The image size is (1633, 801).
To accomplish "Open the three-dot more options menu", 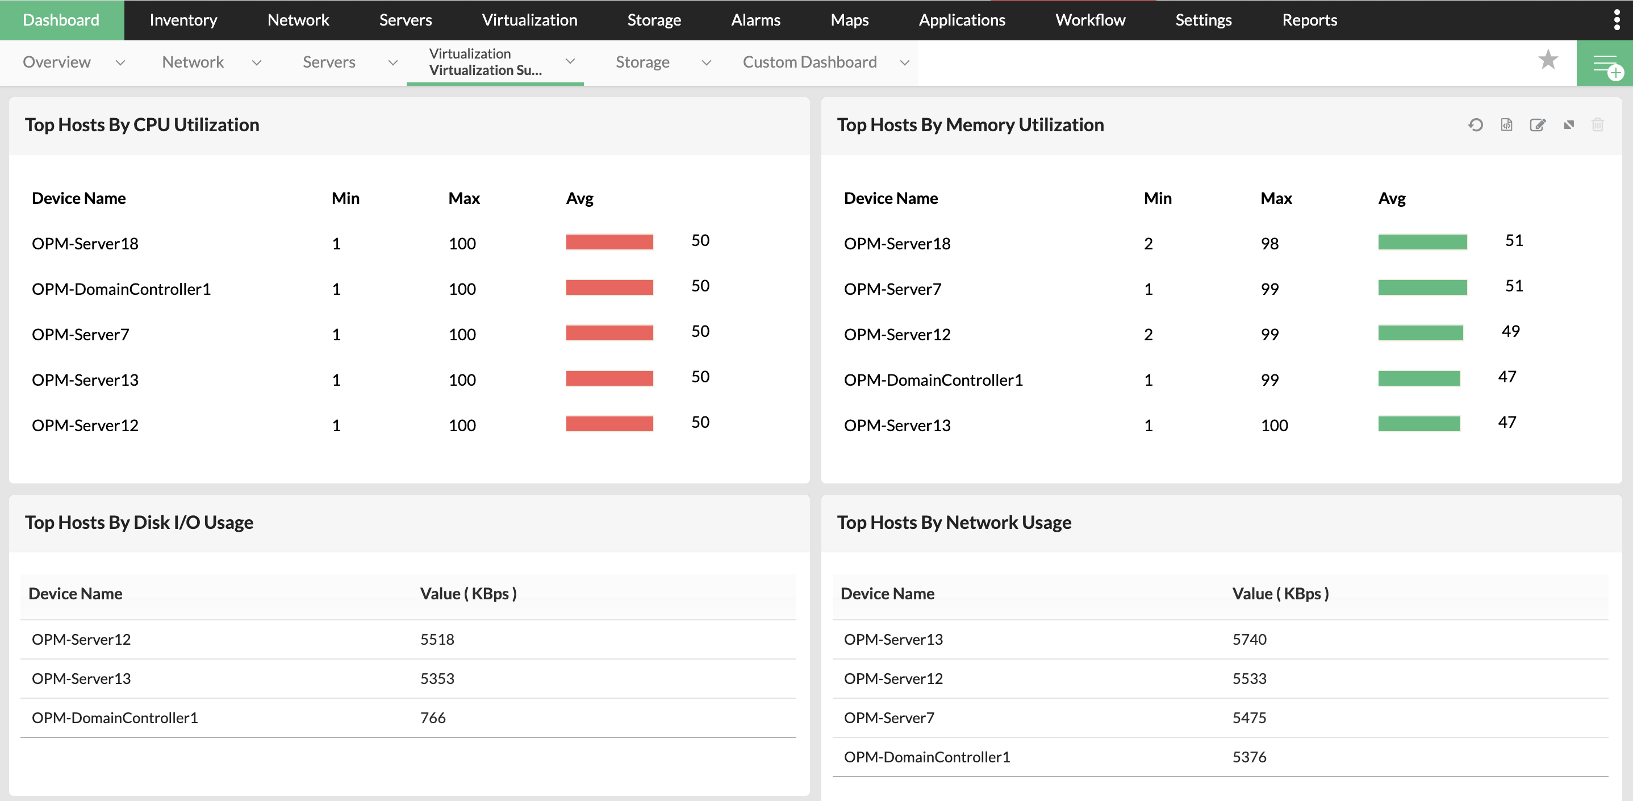I will 1617,20.
